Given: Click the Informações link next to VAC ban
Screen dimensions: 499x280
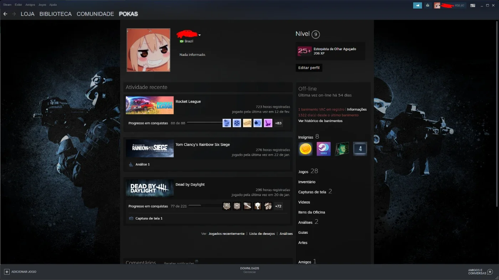Looking at the screenshot, I should (357, 110).
